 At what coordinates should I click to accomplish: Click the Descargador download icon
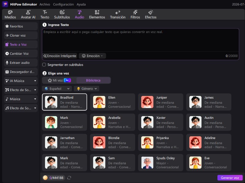(x=7, y=72)
